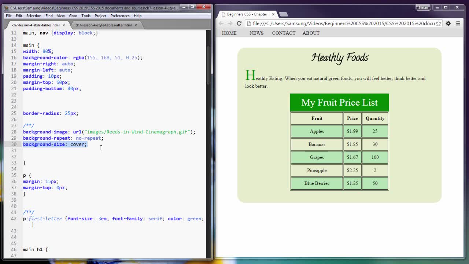Screen dimensions: 469x264
Task: Click the Quantity column header
Action: click(x=375, y=118)
